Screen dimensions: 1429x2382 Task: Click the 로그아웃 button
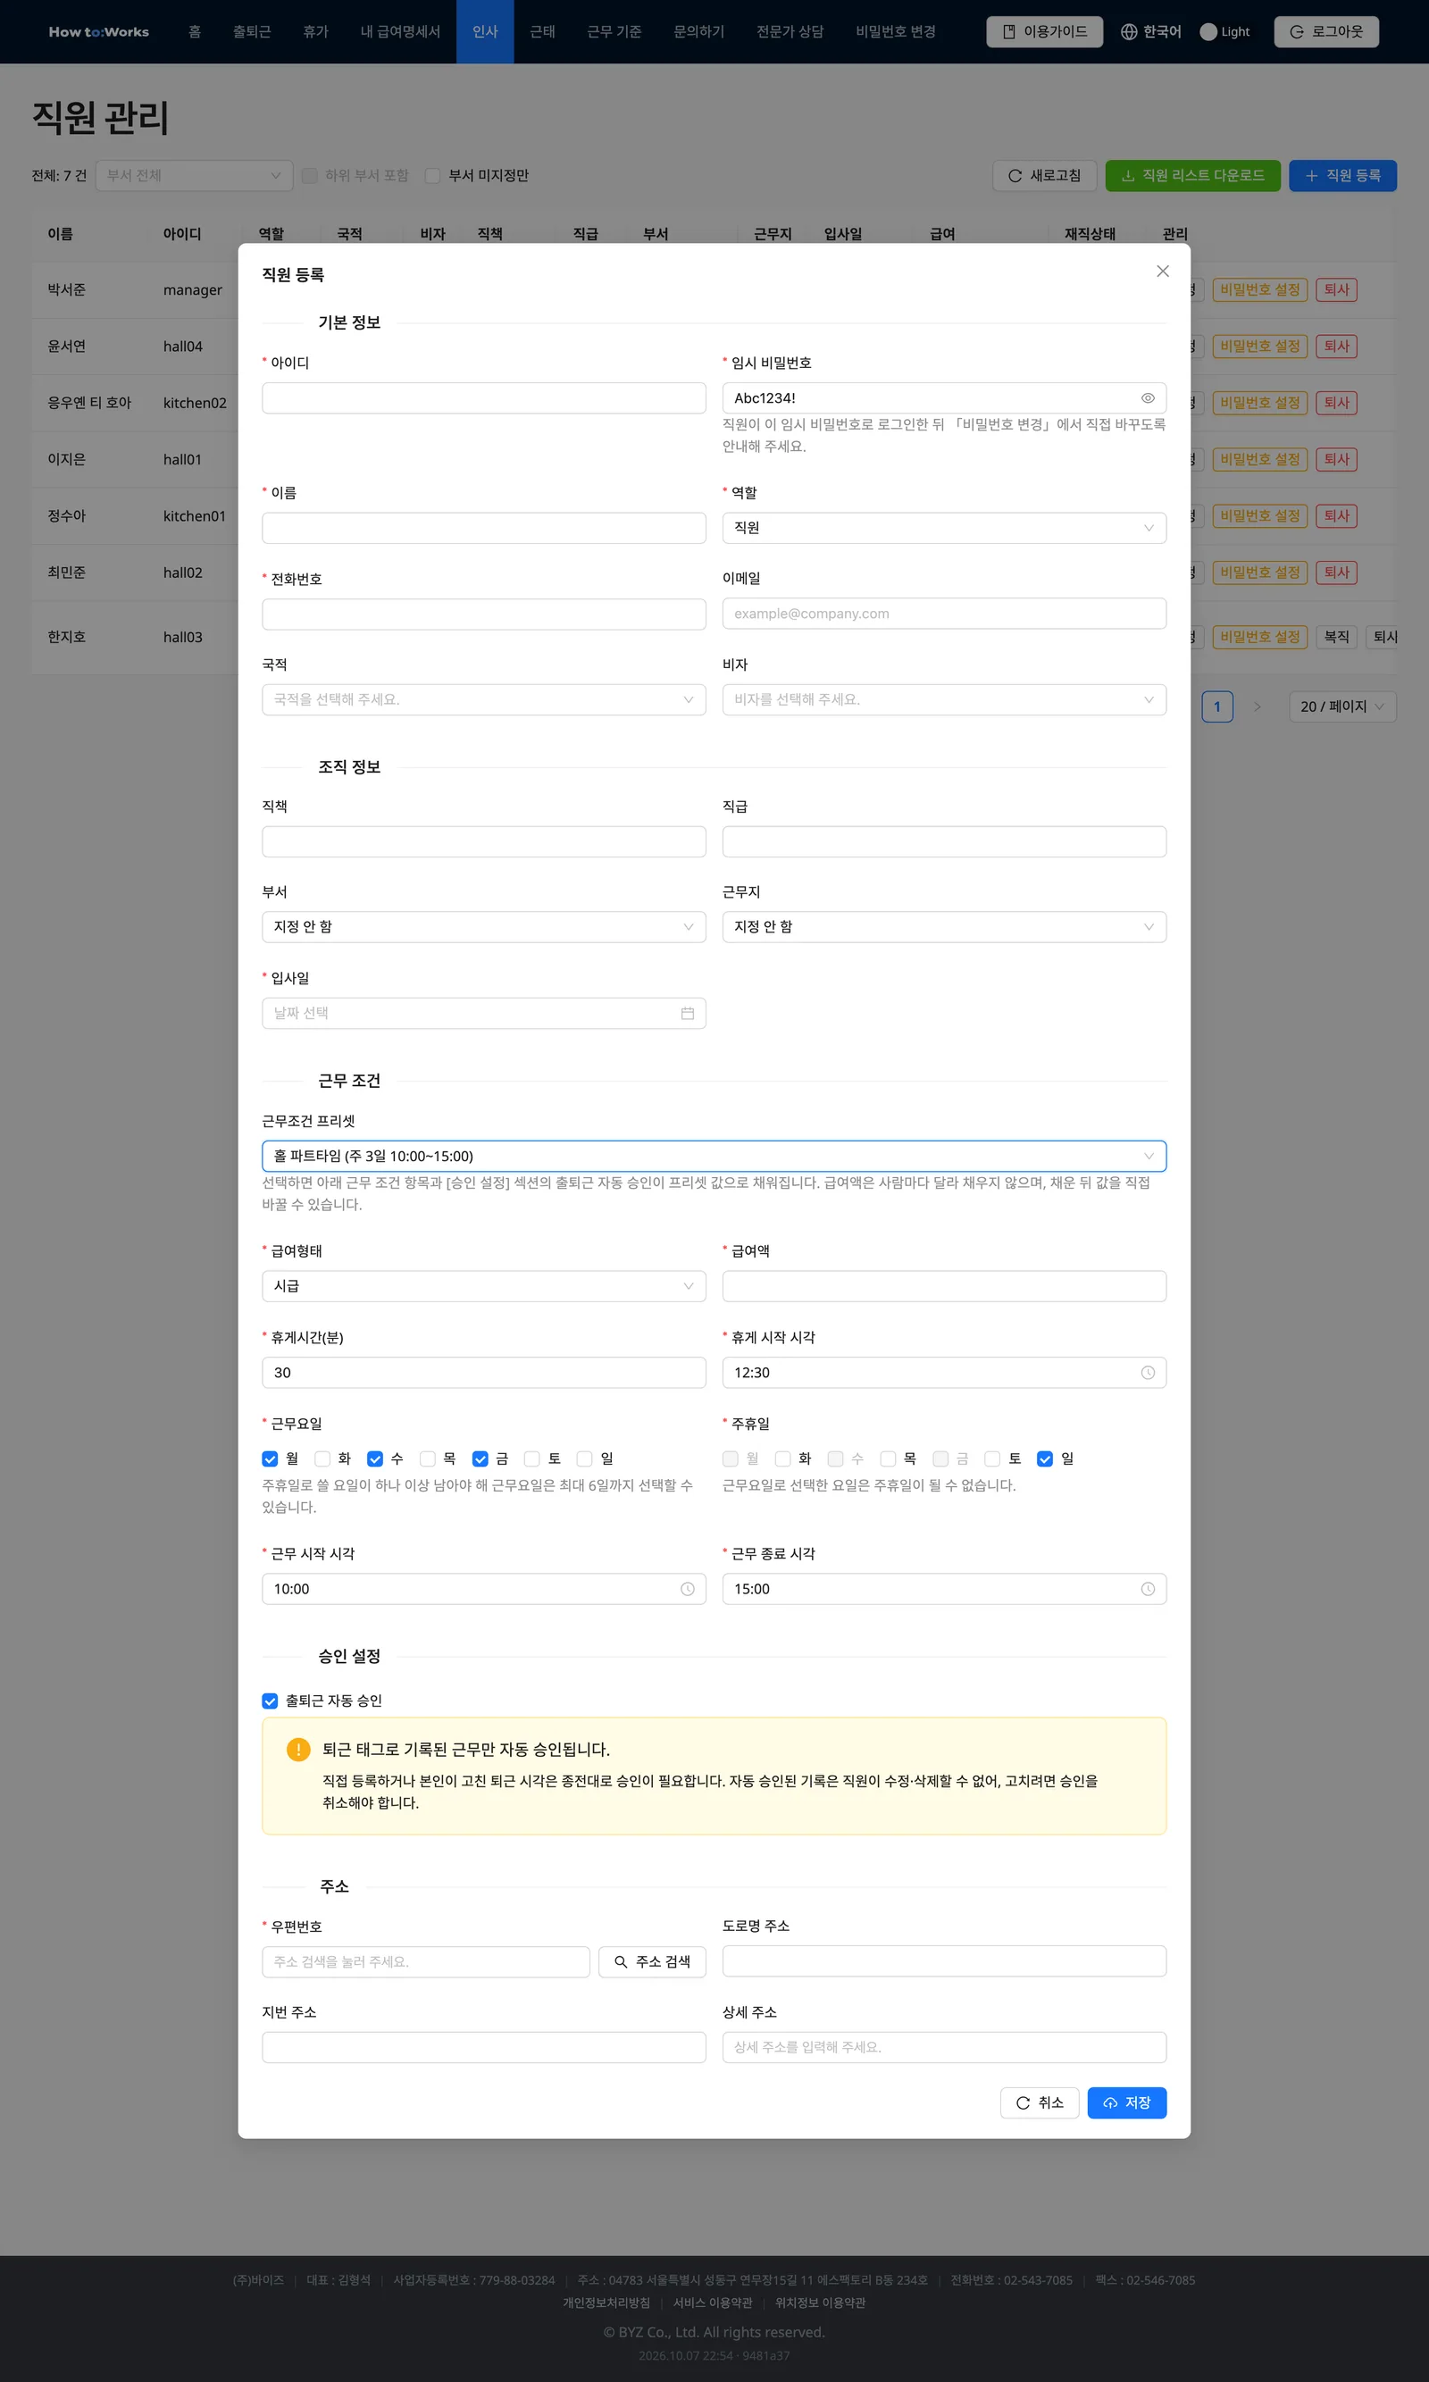click(x=1326, y=32)
